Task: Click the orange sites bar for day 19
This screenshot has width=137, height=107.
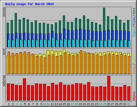Action: 81,62
